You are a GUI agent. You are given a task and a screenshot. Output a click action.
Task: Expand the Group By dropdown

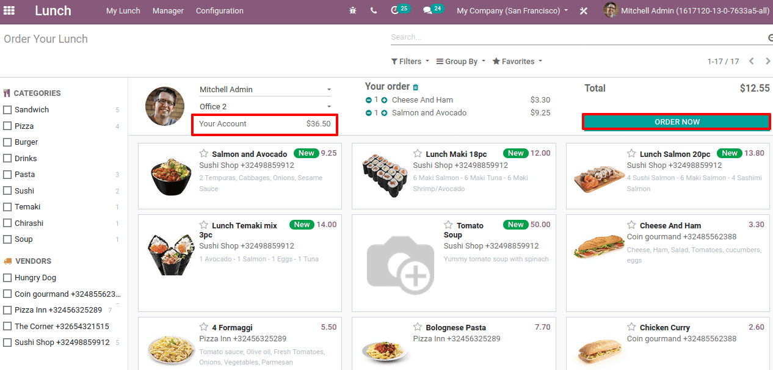pyautogui.click(x=461, y=62)
